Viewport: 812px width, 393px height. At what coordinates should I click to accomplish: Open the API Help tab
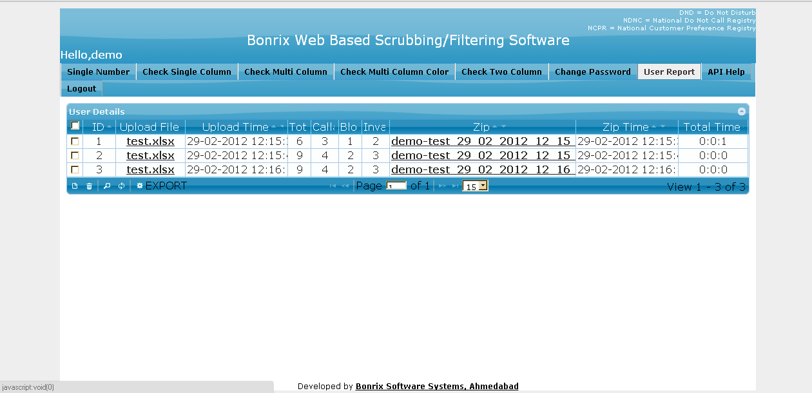pos(726,72)
